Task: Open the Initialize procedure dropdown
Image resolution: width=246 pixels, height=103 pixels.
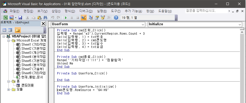Action: pyautogui.click(x=240, y=24)
